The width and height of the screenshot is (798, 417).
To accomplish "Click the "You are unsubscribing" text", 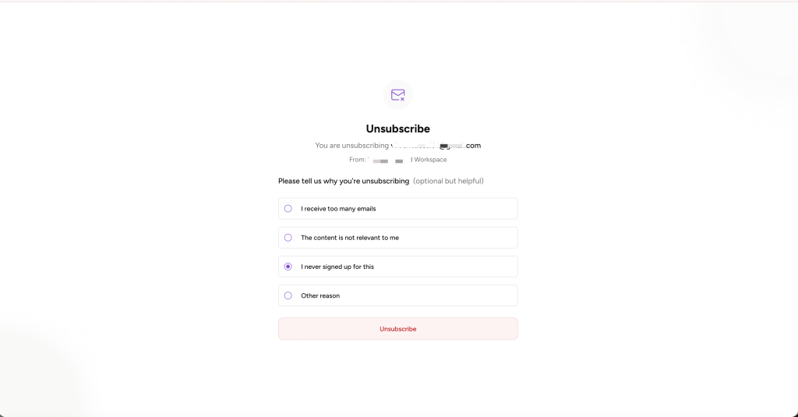I will (x=351, y=146).
